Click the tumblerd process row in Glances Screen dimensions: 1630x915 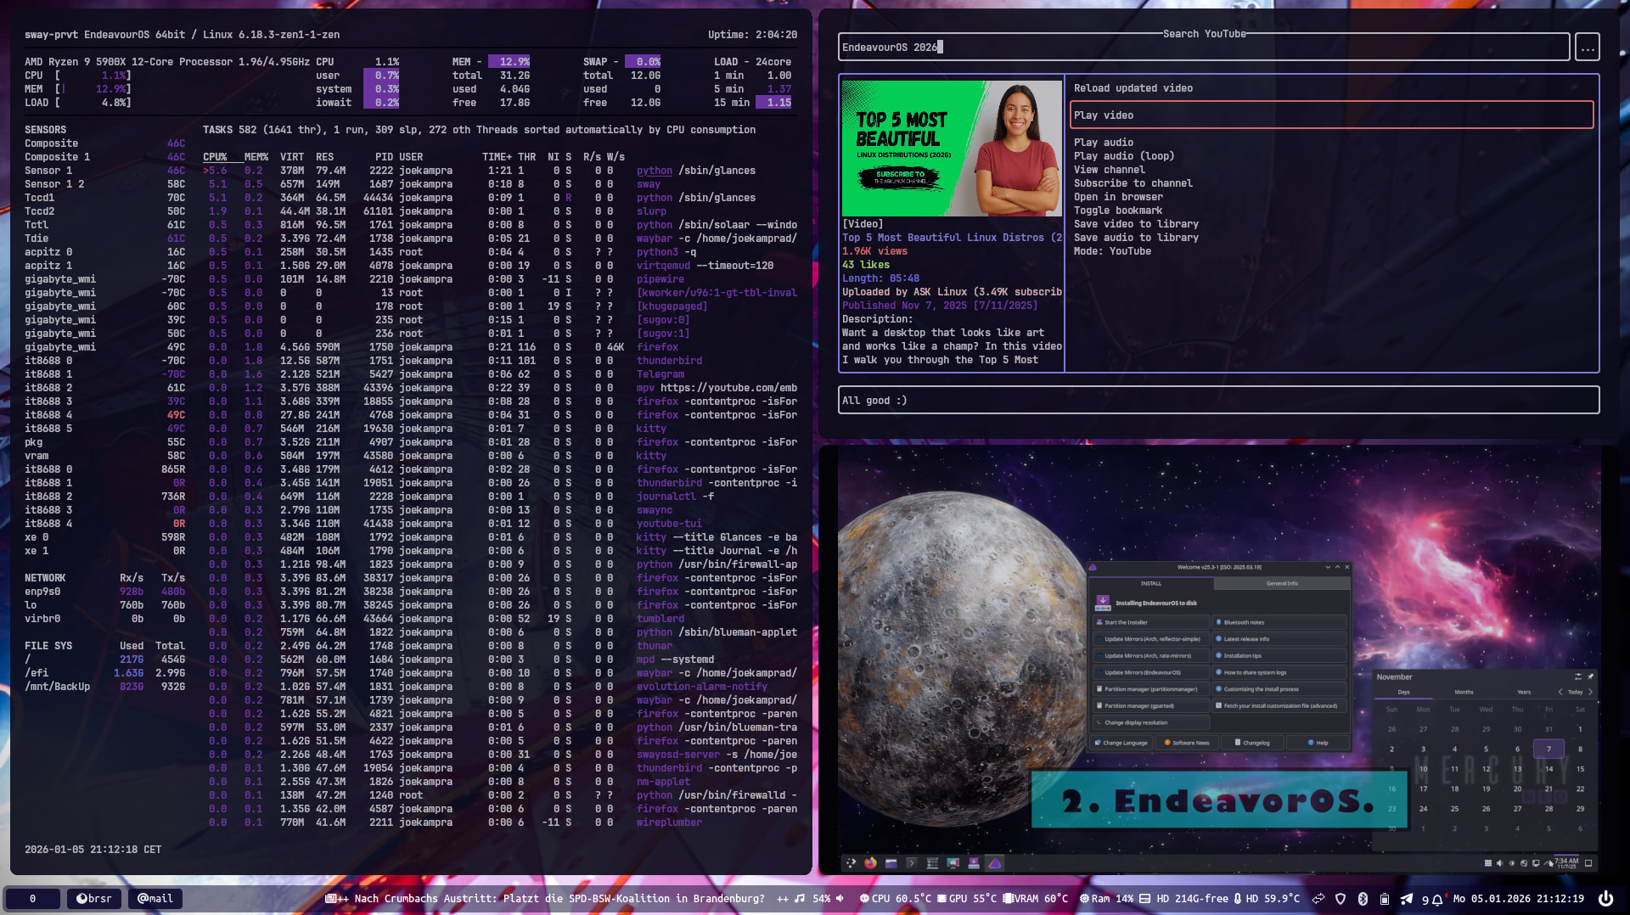pyautogui.click(x=500, y=619)
